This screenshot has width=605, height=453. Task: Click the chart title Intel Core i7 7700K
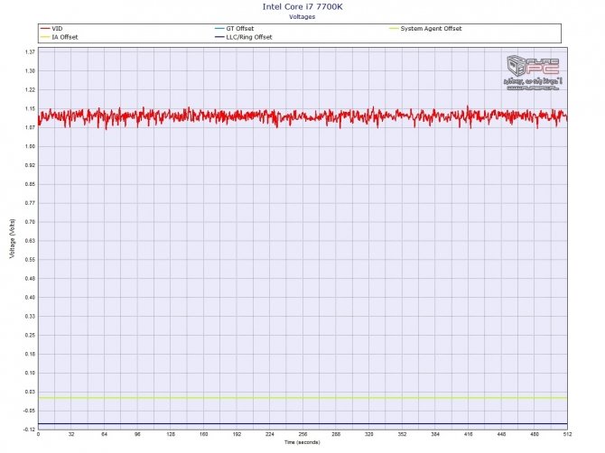pos(302,6)
